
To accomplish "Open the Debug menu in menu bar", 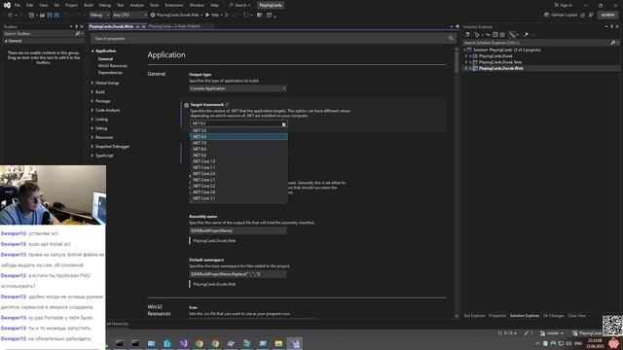I will click(105, 5).
